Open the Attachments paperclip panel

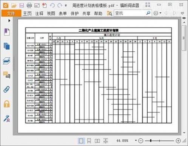[x=7, y=89]
